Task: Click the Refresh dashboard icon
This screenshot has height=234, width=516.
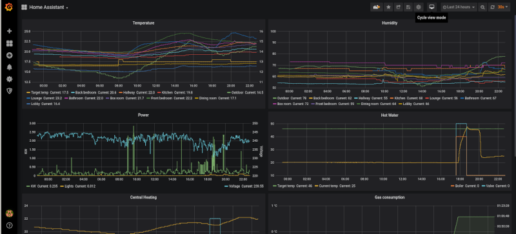Action: click(x=492, y=7)
